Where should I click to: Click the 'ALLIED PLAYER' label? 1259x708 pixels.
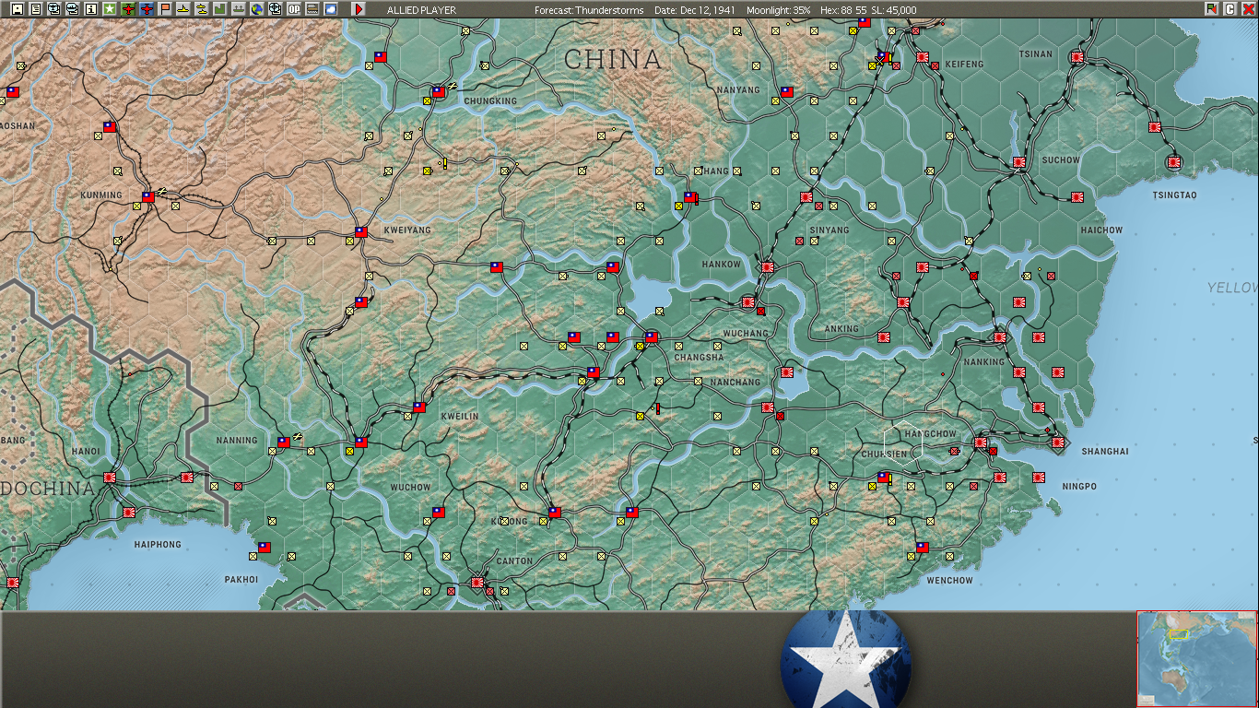[421, 9]
